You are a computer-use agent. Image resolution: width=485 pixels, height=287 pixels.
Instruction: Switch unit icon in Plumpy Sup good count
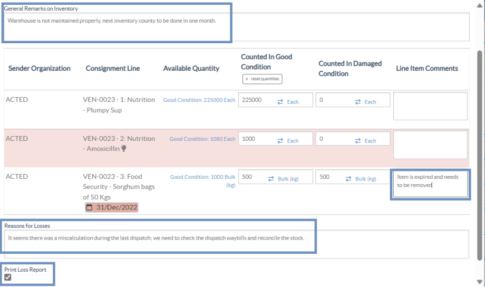(280, 102)
